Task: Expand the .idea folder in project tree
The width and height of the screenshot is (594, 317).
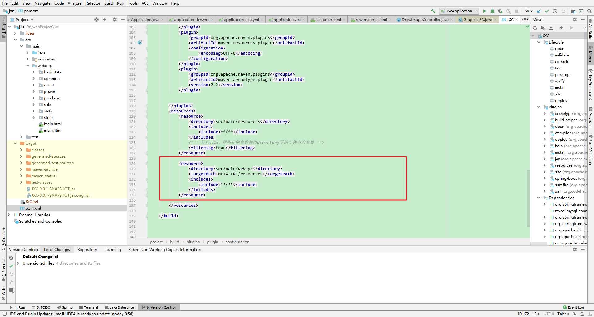Action: point(15,33)
